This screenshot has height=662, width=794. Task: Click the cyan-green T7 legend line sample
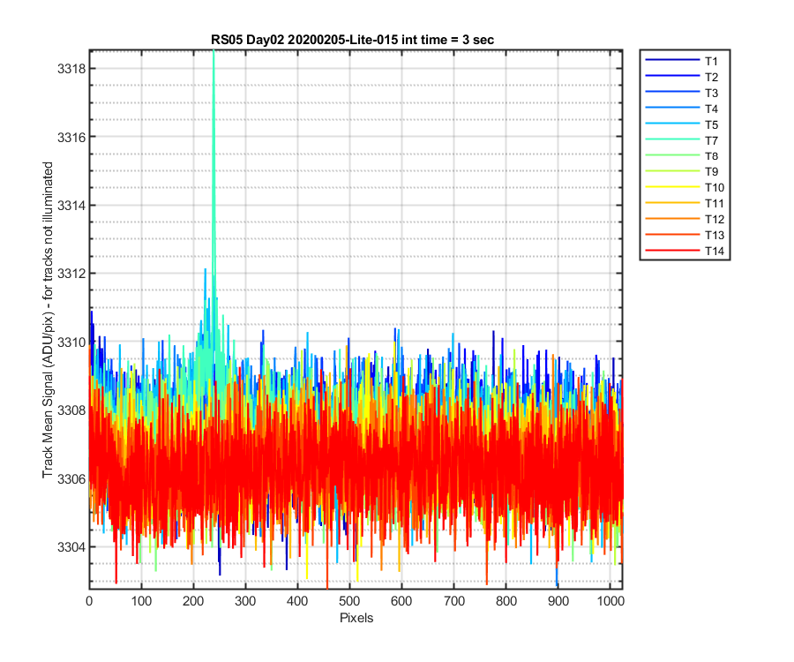[672, 139]
